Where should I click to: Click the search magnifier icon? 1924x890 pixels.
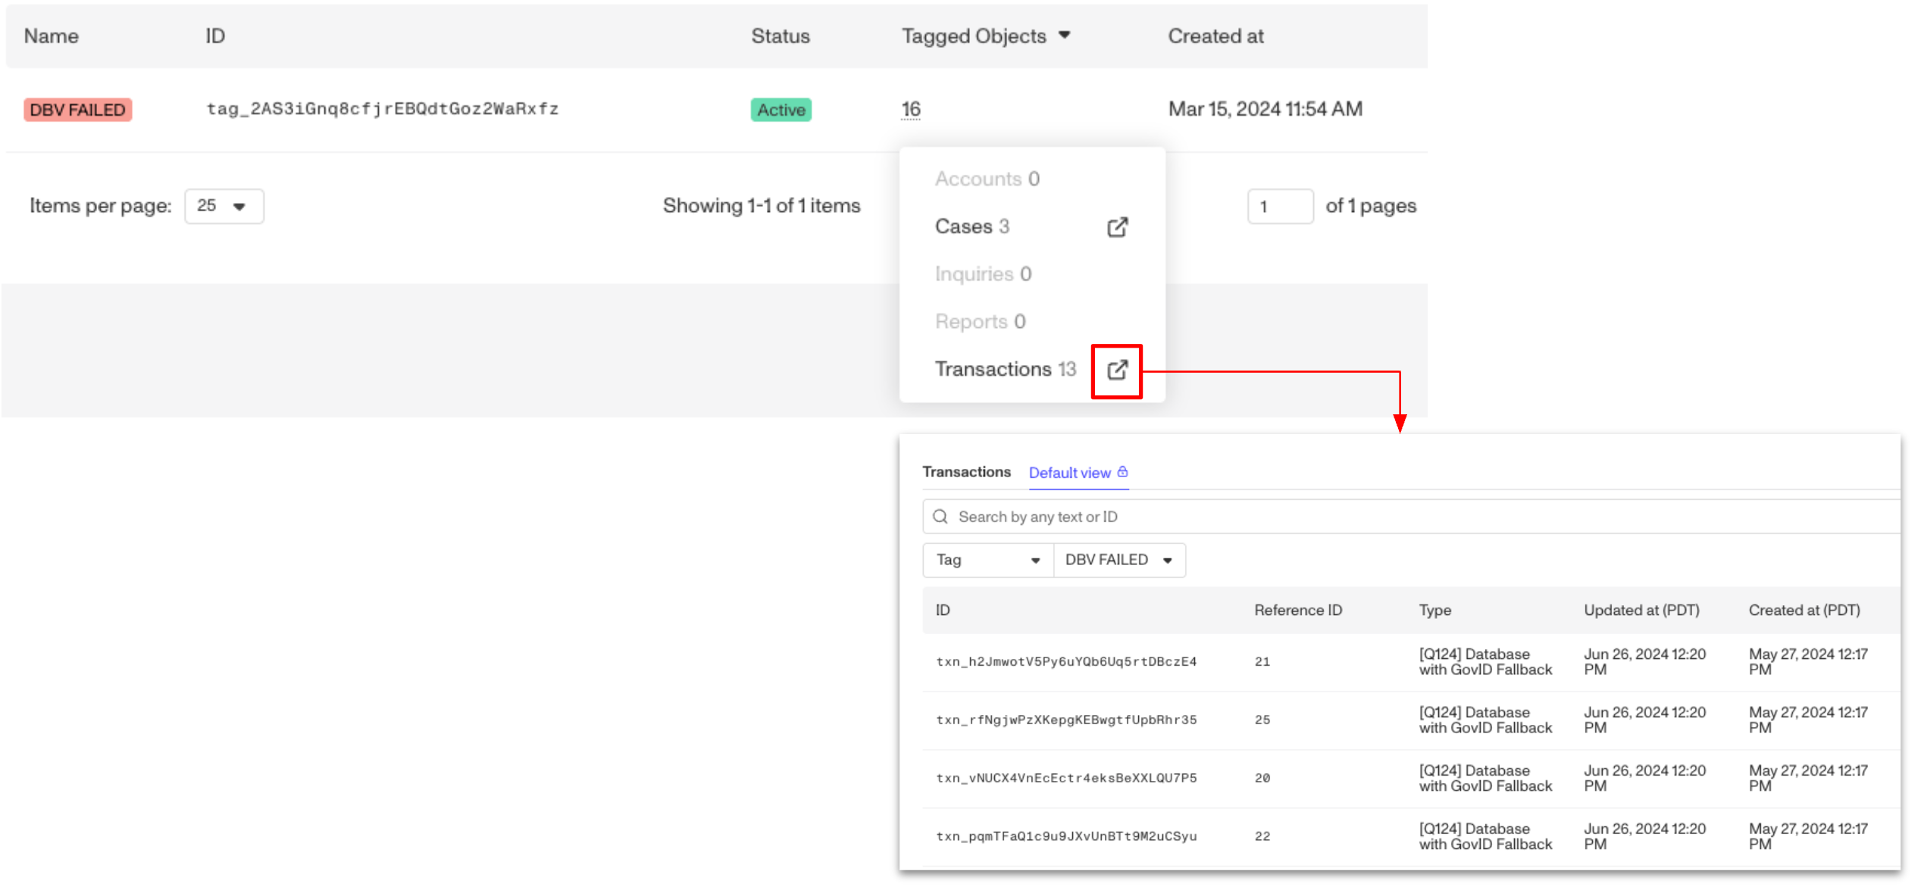click(x=940, y=517)
